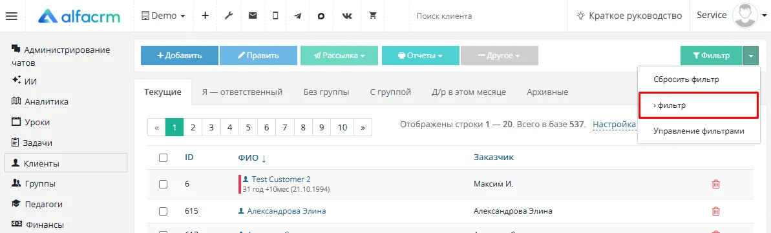Viewport: 771px width, 233px height.
Task: Click pagination page 1
Action: point(174,127)
